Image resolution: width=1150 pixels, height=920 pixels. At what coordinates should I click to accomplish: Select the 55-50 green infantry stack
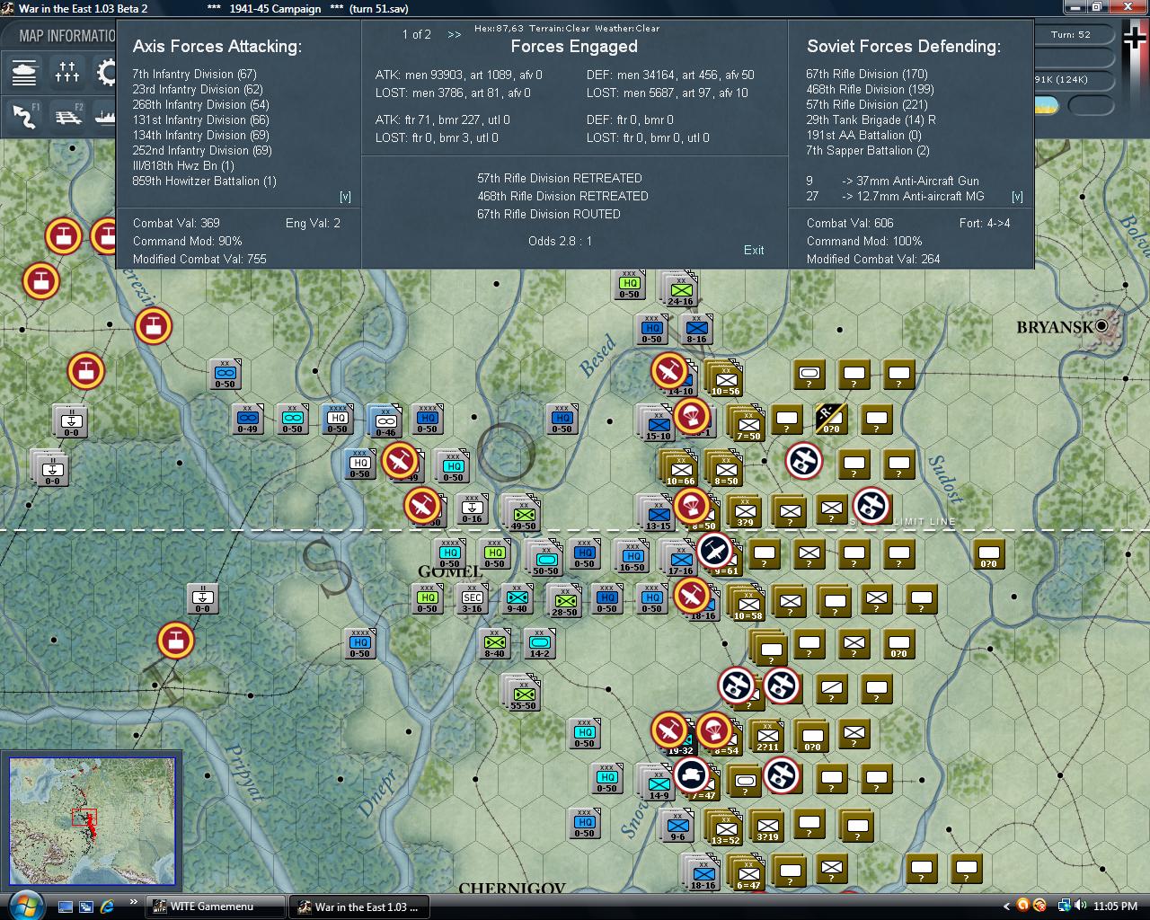coord(522,694)
